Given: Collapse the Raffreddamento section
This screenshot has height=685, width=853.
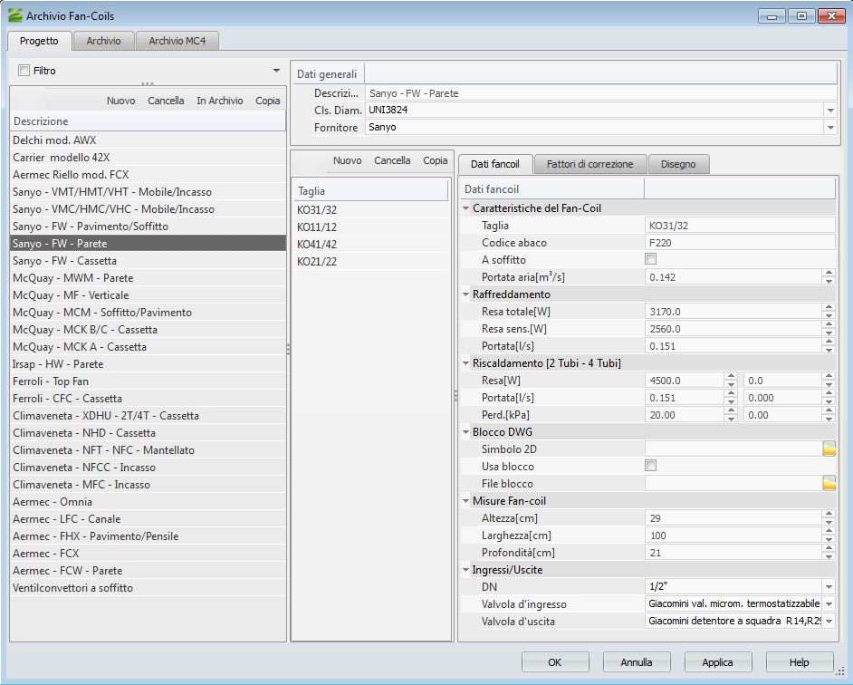Looking at the screenshot, I should (x=465, y=294).
